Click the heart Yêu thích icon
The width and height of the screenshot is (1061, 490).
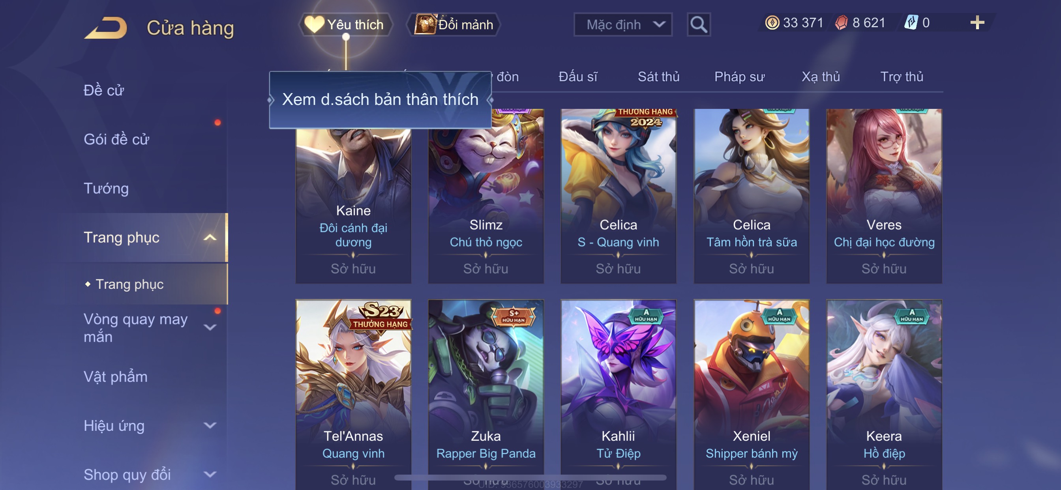click(x=314, y=25)
